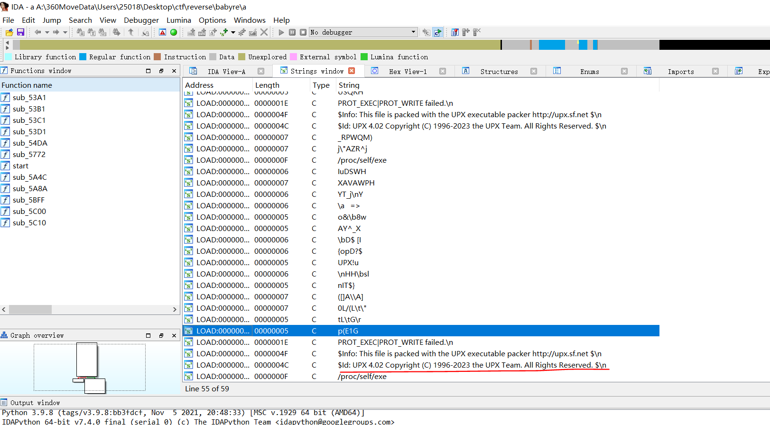The image size is (770, 425).
Task: Click the red warning triangle toolbar icon
Action: (163, 32)
